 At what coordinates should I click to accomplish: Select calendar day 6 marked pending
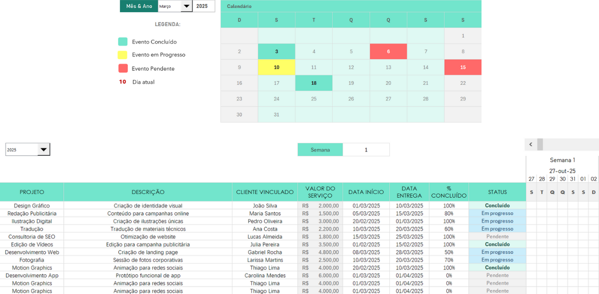(x=388, y=52)
